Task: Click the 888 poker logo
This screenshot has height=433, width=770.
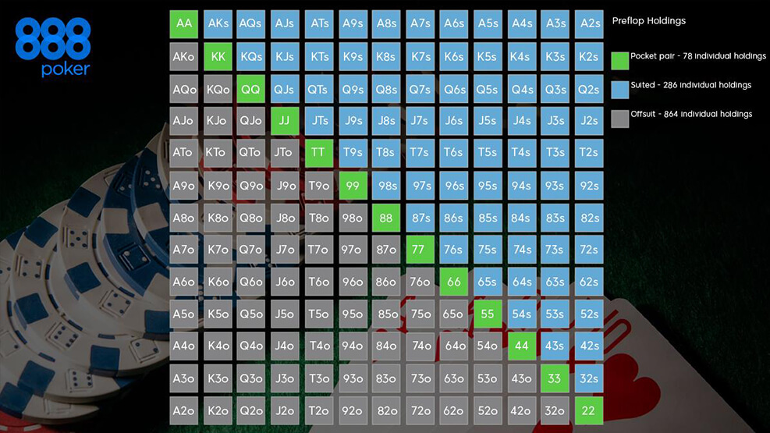Action: coord(53,47)
